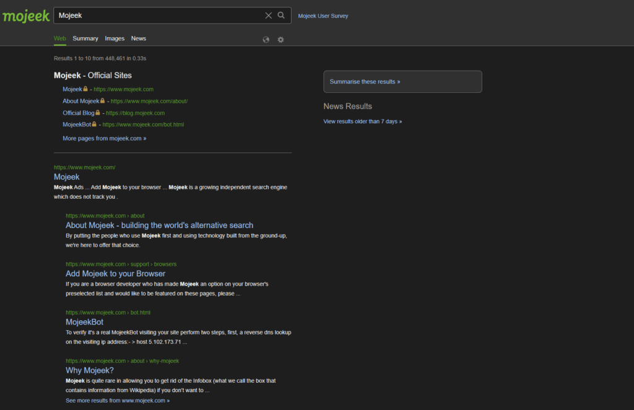634x410 pixels.
Task: Click the Mojeek logo
Action: point(26,16)
